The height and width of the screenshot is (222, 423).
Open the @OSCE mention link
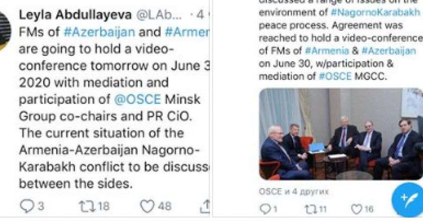(x=137, y=99)
